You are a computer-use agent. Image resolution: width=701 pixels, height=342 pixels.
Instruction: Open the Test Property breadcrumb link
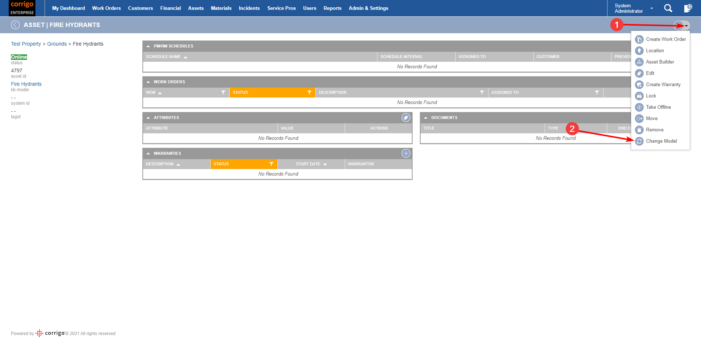(x=26, y=44)
